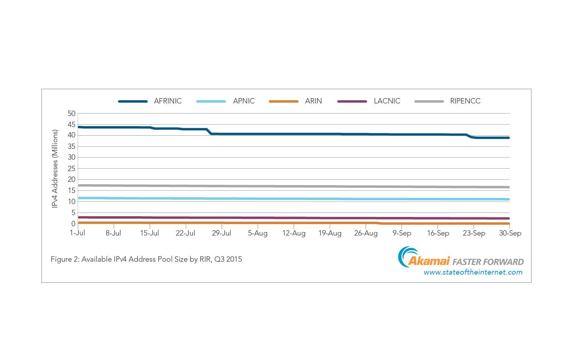Select the APNIC light blue legend line

point(211,101)
